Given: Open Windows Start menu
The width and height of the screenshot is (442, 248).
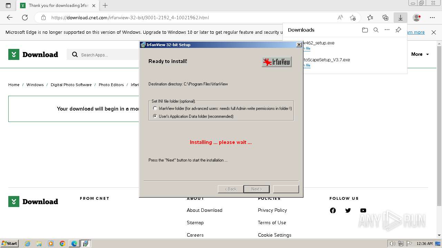Looking at the screenshot, I should pyautogui.click(x=9, y=244).
